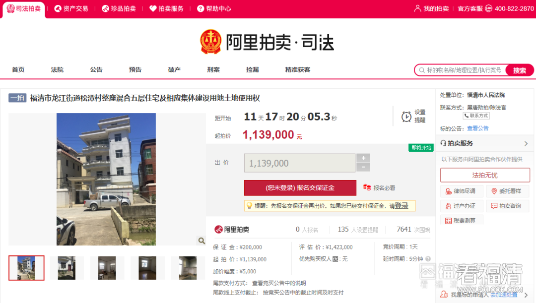Screen dimensions: 536x303
Task: Open the 帮助中心 top menu item
Action: 214,8
